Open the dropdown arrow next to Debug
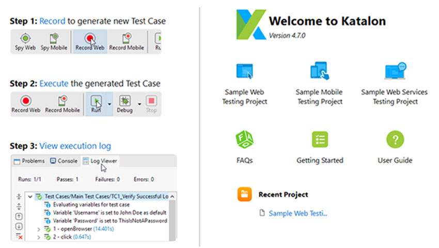 point(139,104)
